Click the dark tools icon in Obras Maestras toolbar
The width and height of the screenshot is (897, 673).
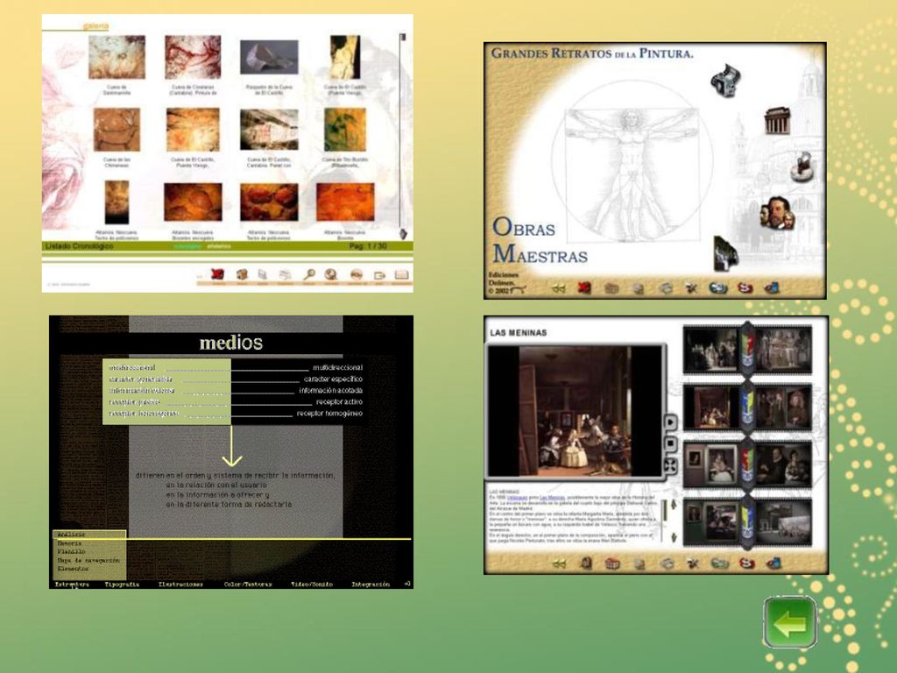point(691,287)
